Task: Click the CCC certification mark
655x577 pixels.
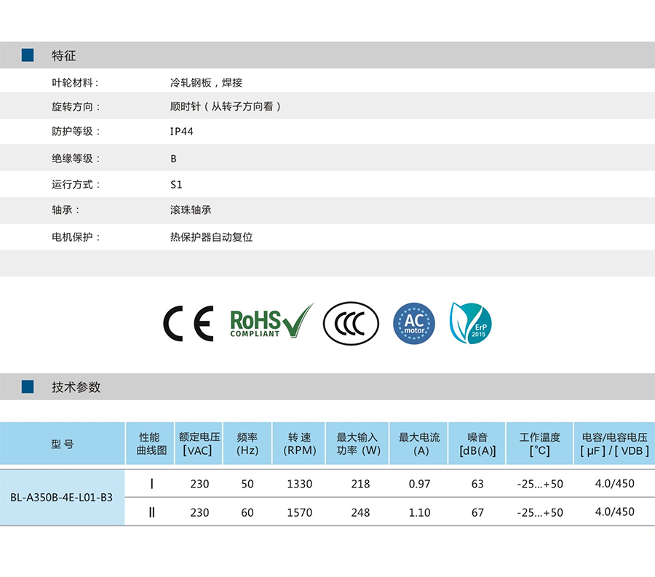Action: pyautogui.click(x=351, y=324)
